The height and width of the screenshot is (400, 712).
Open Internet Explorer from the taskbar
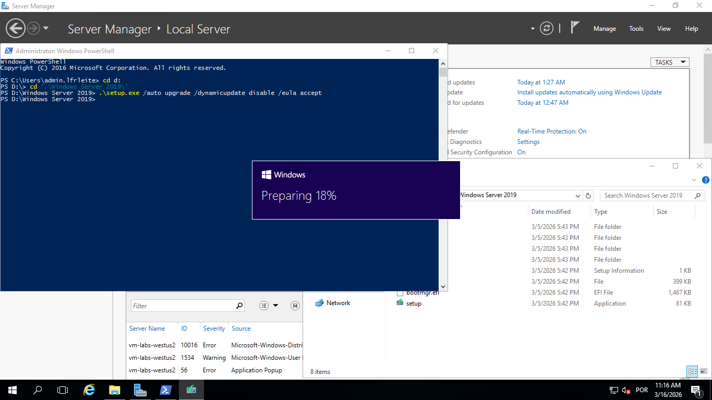pyautogui.click(x=90, y=390)
